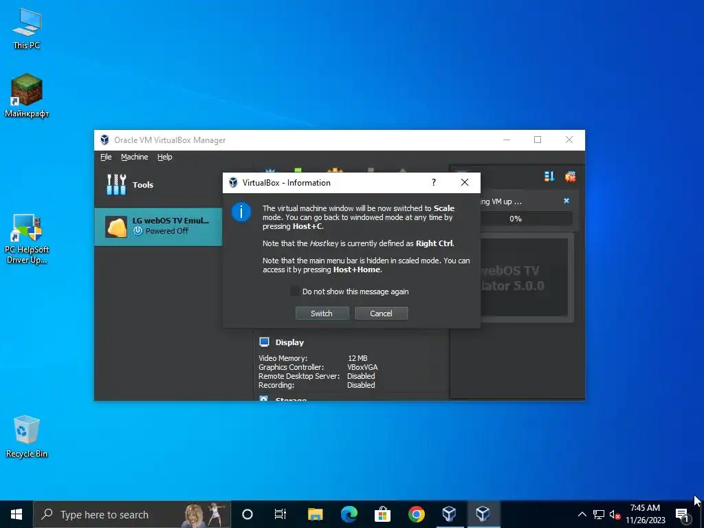Click the Powered Off status icon
Image resolution: width=704 pixels, height=528 pixels.
(x=137, y=231)
